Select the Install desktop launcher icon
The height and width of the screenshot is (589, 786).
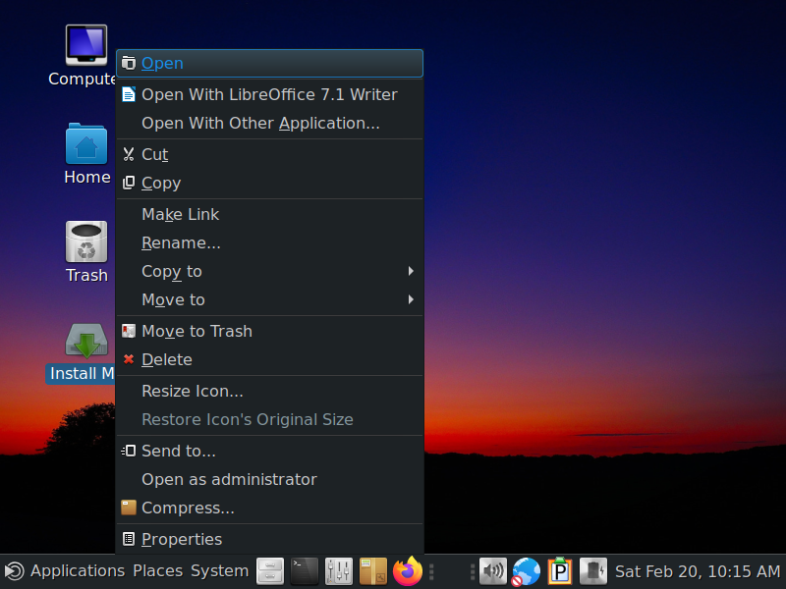pyautogui.click(x=86, y=341)
